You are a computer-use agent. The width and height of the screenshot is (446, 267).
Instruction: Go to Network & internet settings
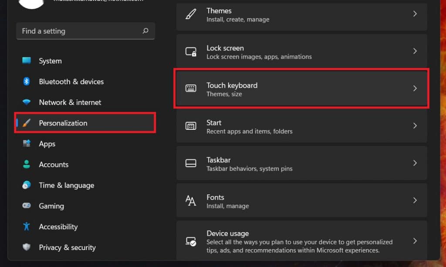point(85,102)
